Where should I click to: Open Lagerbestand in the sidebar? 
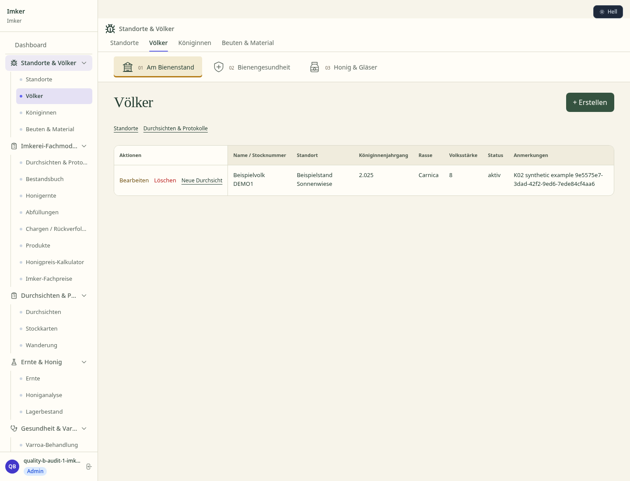tap(54, 412)
